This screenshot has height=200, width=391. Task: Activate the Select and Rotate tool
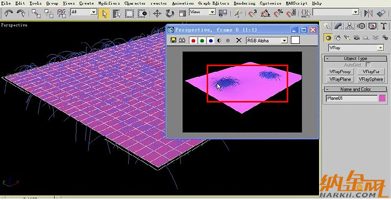click(x=170, y=14)
